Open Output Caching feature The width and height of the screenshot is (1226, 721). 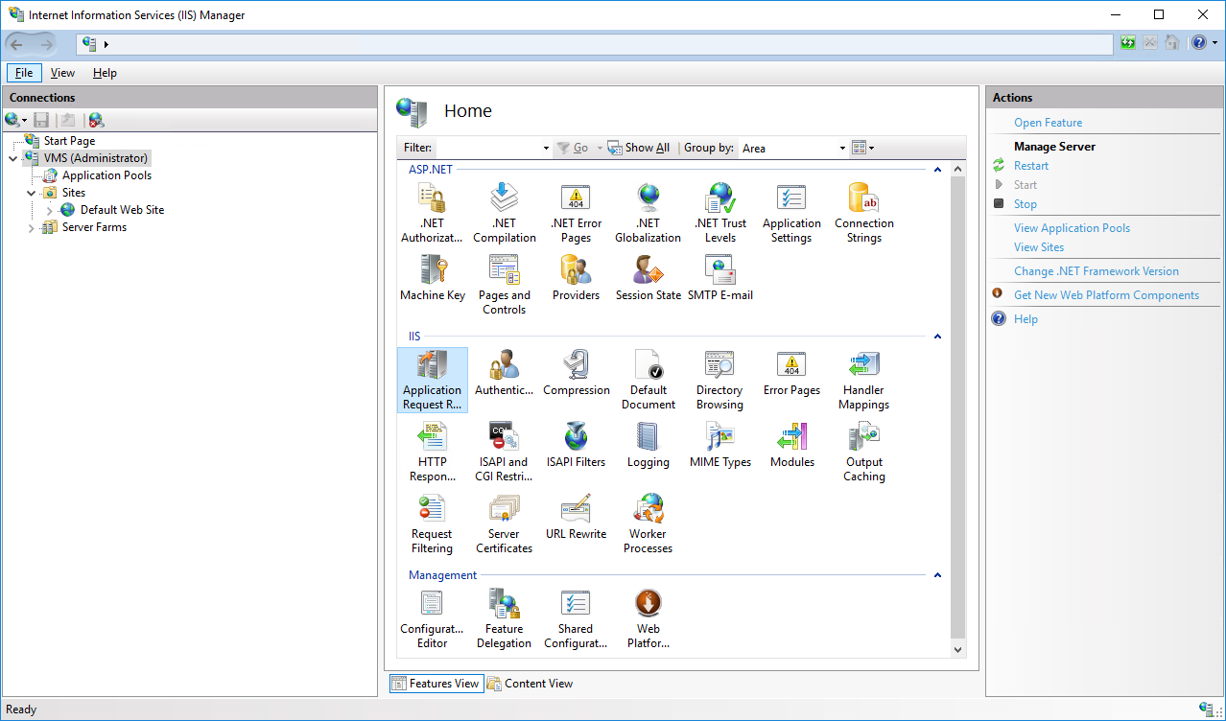pyautogui.click(x=864, y=452)
